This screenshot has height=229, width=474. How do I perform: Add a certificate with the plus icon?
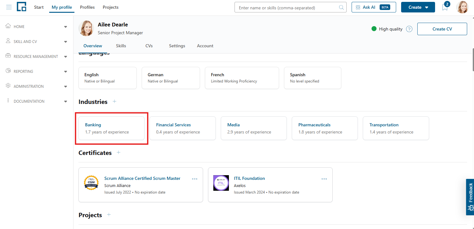(118, 152)
